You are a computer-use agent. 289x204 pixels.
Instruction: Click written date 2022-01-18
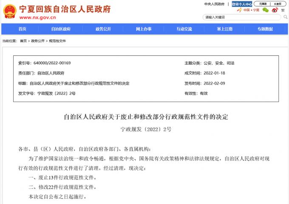(214, 73)
